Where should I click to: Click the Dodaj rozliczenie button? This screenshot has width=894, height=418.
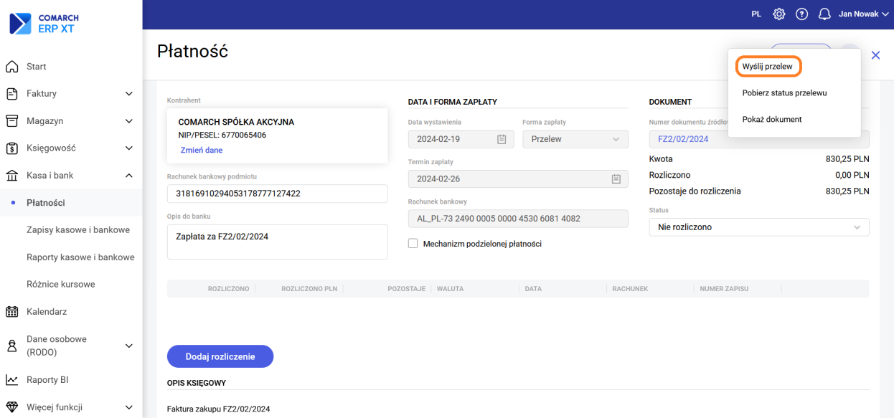(x=220, y=356)
